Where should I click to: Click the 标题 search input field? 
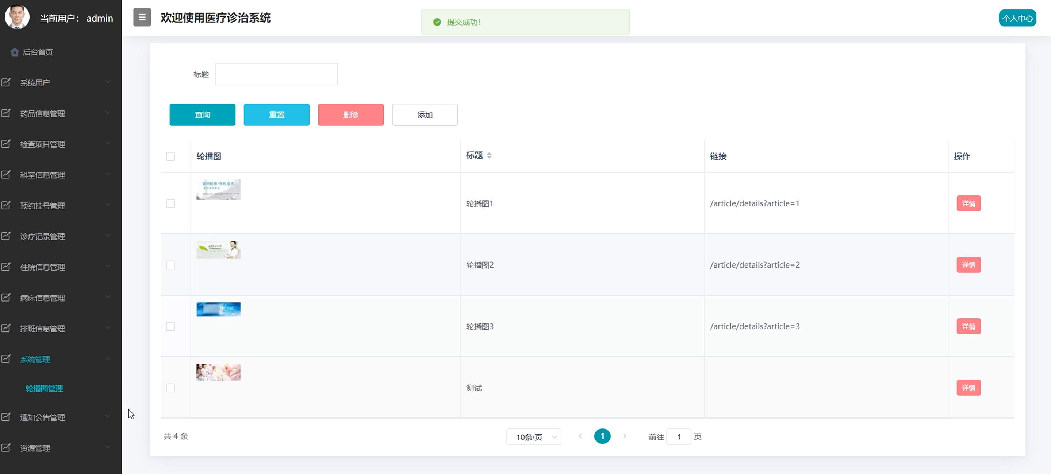pos(276,74)
